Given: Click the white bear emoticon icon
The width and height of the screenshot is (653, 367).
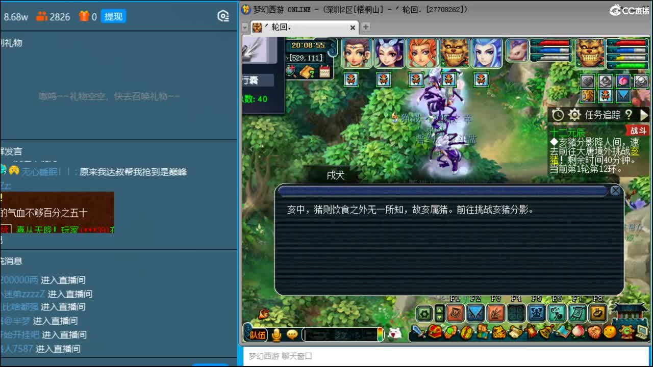Looking at the screenshot, I should coord(394,334).
